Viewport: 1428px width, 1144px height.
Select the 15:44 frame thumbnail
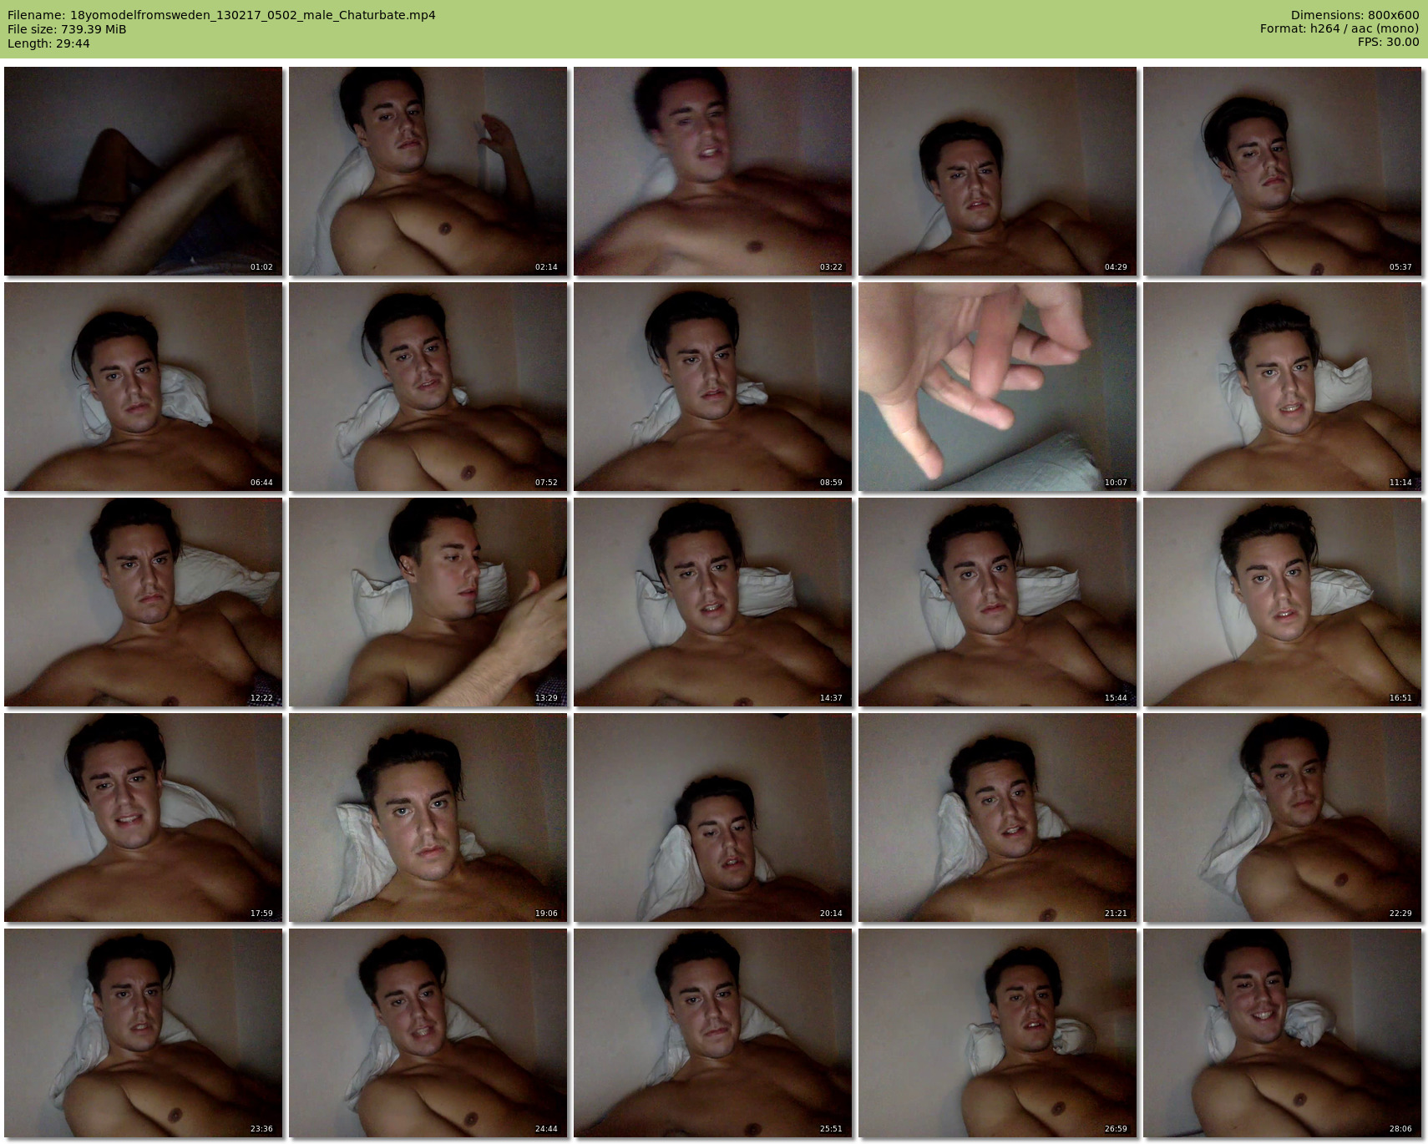coord(997,602)
